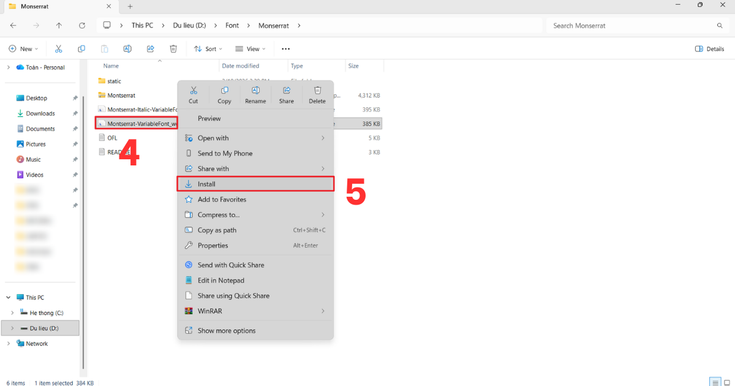
Task: Click the Refresh icon next to the address bar
Action: tap(82, 26)
